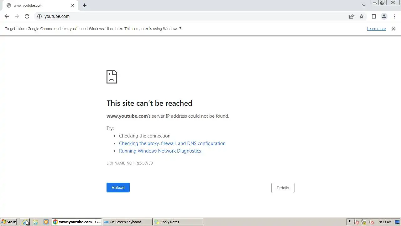401x226 pixels.
Task: Open the clock showing 4:13 AM
Action: [x=385, y=222]
